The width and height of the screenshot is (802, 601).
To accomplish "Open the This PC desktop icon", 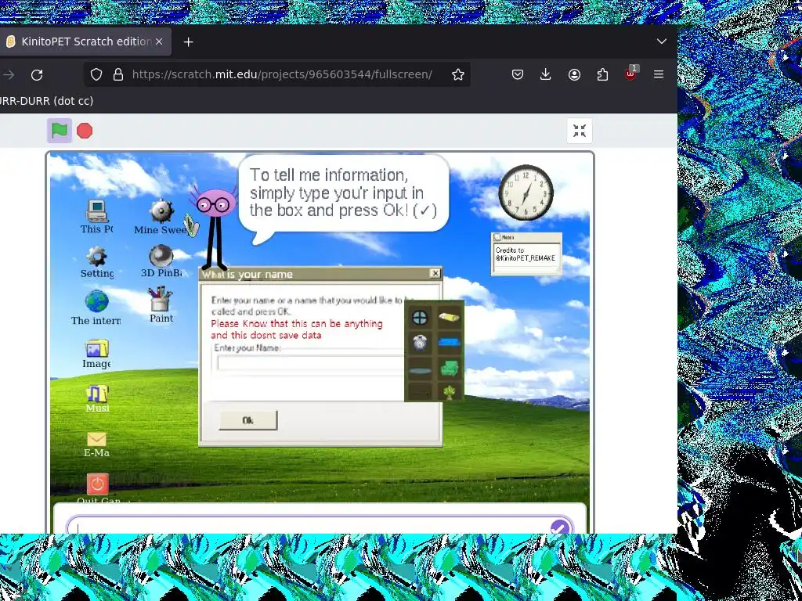I will click(x=96, y=218).
